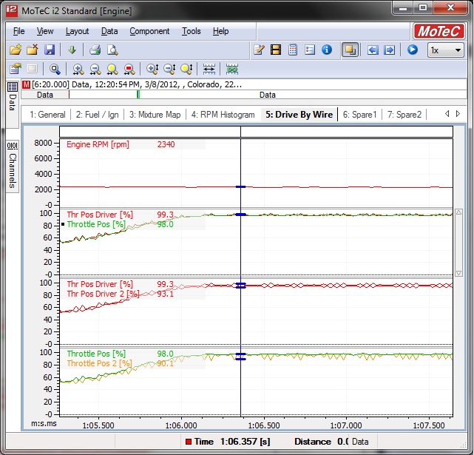
Task: Click zoom icon with red marker
Action: point(129,70)
